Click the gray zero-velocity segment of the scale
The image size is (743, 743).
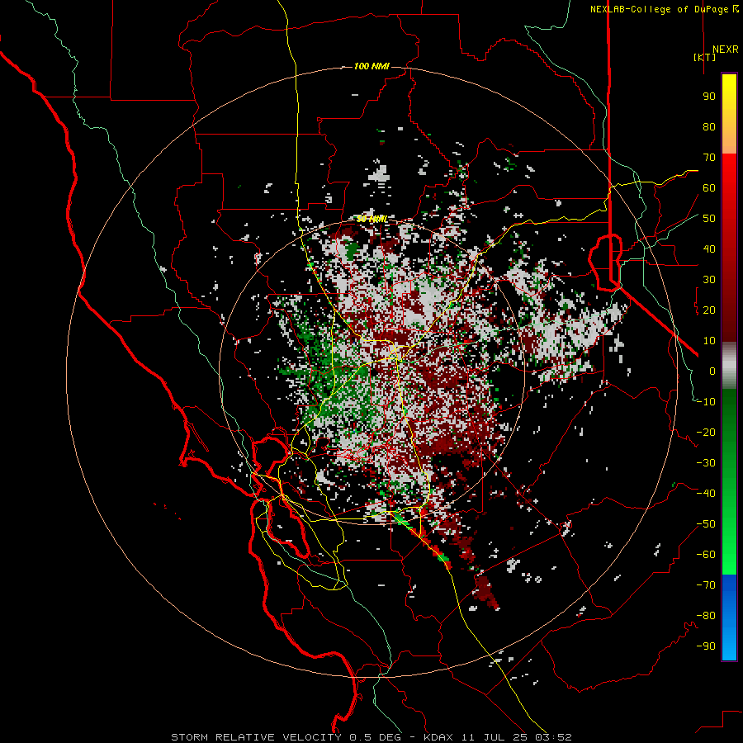point(729,366)
